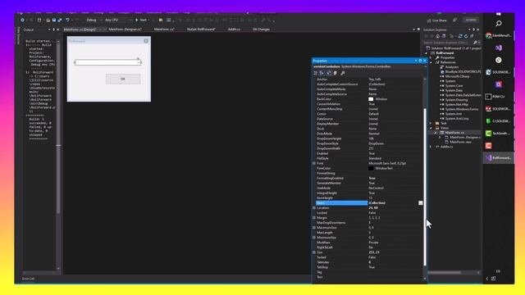
Task: Select the Anchor property row
Action: pyautogui.click(x=368, y=79)
